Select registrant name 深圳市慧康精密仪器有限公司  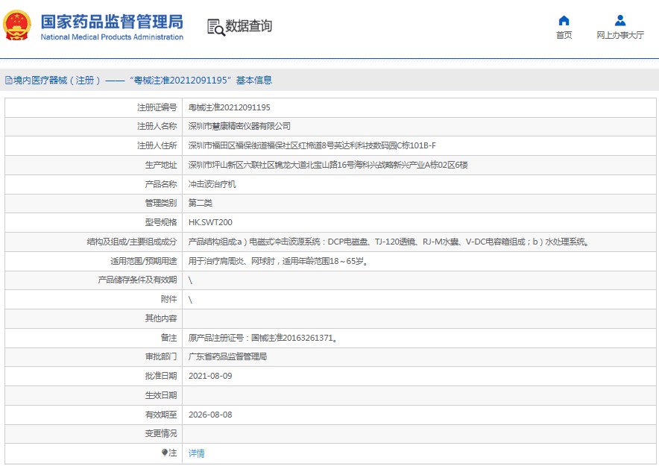tap(239, 126)
